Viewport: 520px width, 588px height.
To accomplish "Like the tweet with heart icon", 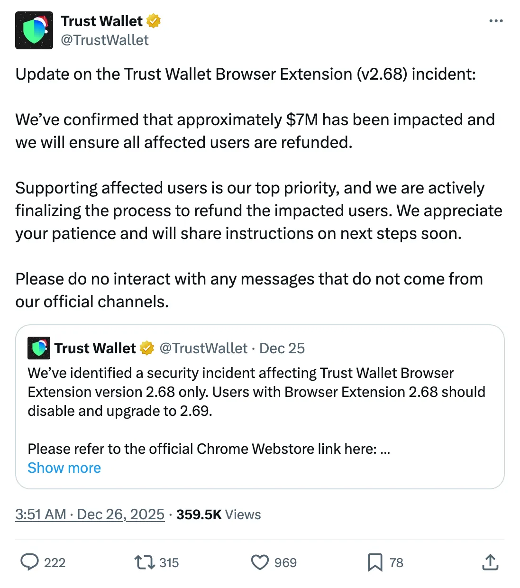I will [260, 562].
